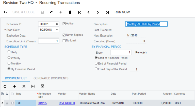
Task: Open Schedule ID lookup selector
Action: [x=57, y=24]
